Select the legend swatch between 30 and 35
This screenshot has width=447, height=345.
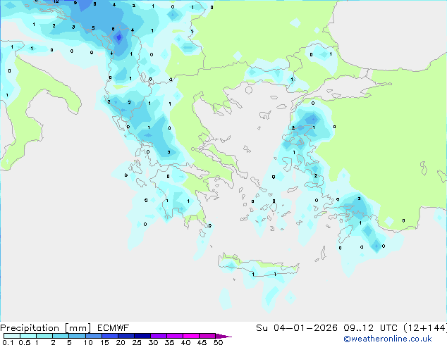[x=159, y=336]
